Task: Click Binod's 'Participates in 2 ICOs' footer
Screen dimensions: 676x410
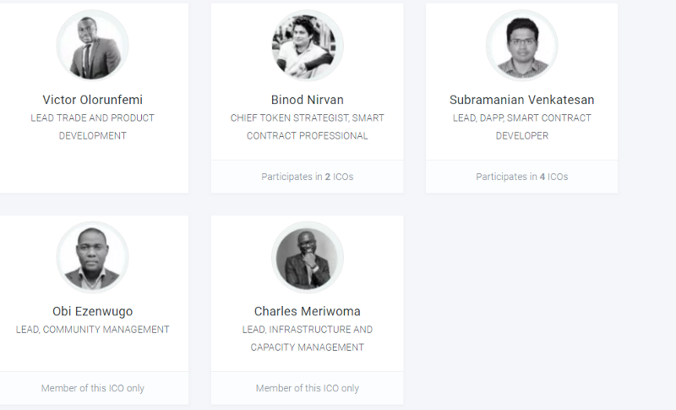Action: point(307,177)
